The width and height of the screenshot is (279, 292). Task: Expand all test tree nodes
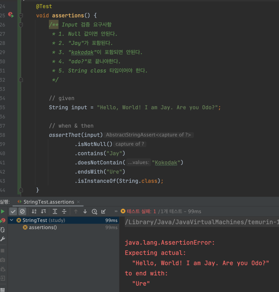point(55,212)
